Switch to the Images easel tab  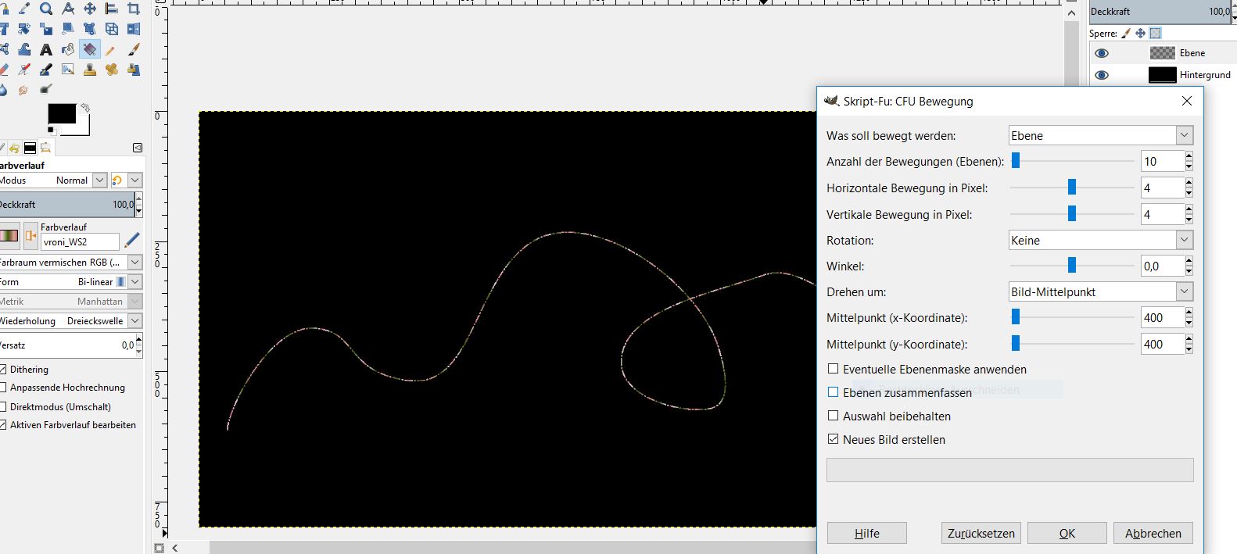45,148
